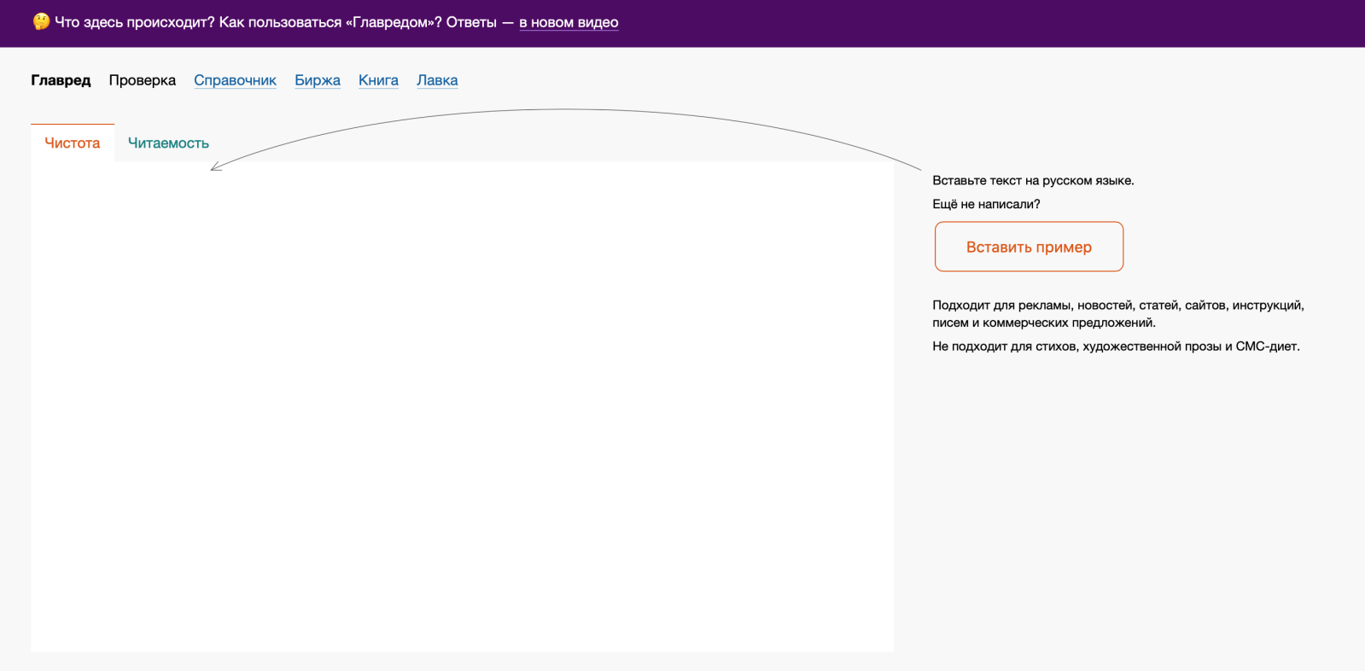The image size is (1365, 671).
Task: Click the «Что здесь происходит?» banner text
Action: point(135,22)
